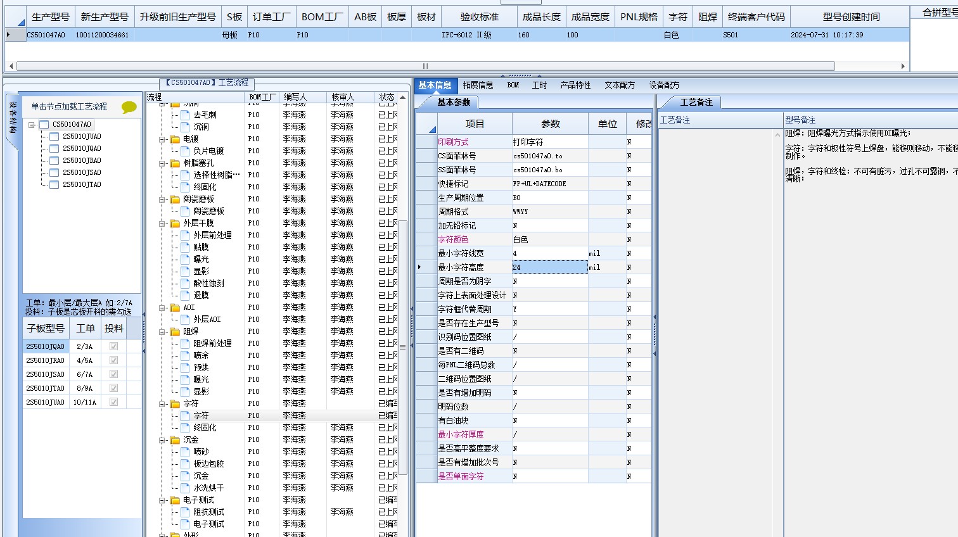Click the document icon for 板边包胶
This screenshot has height=537, width=958.
[x=185, y=464]
